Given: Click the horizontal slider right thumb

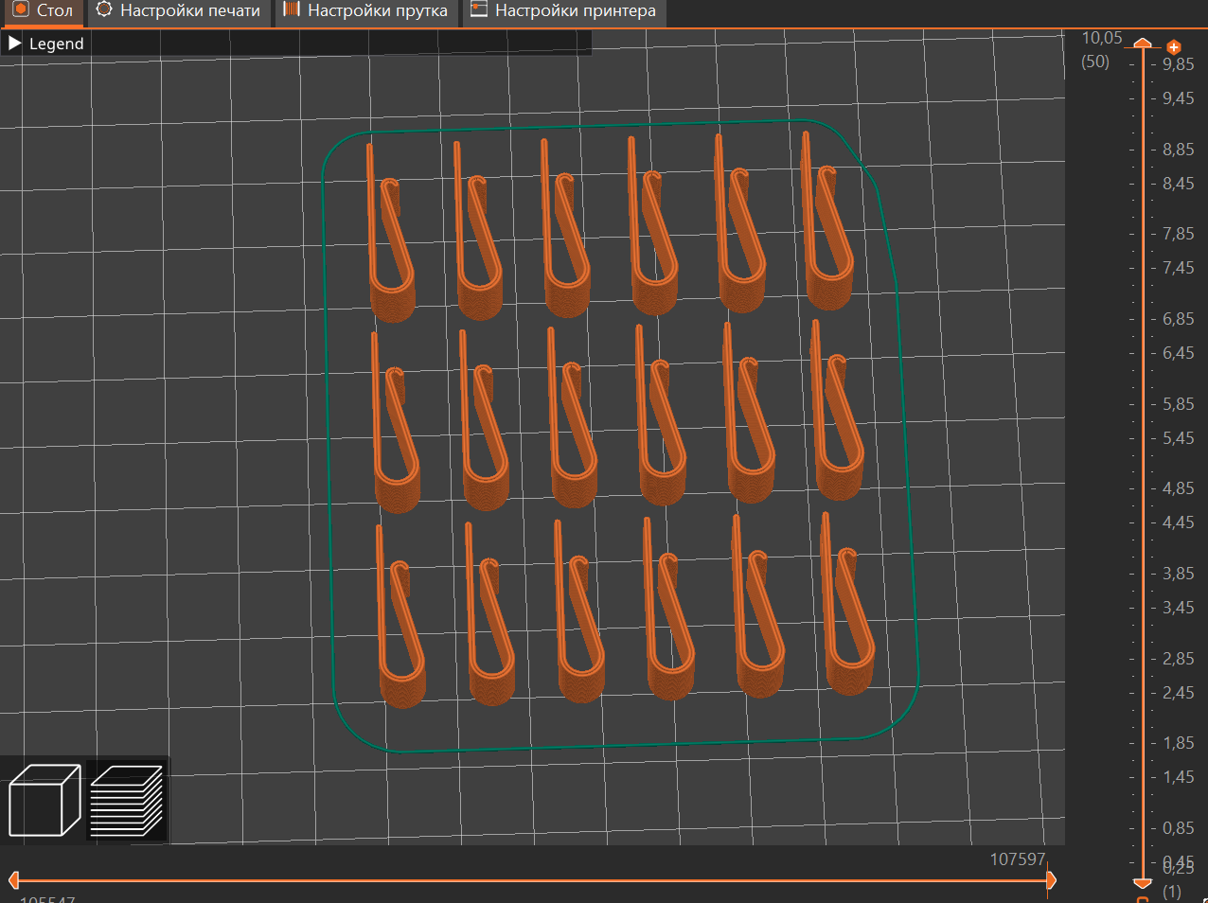Looking at the screenshot, I should (x=1050, y=880).
